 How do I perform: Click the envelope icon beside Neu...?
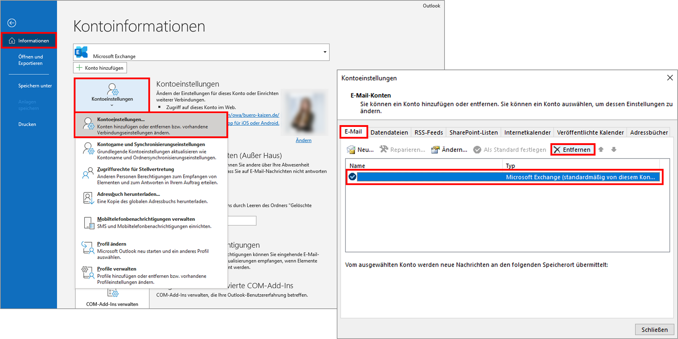tap(351, 150)
